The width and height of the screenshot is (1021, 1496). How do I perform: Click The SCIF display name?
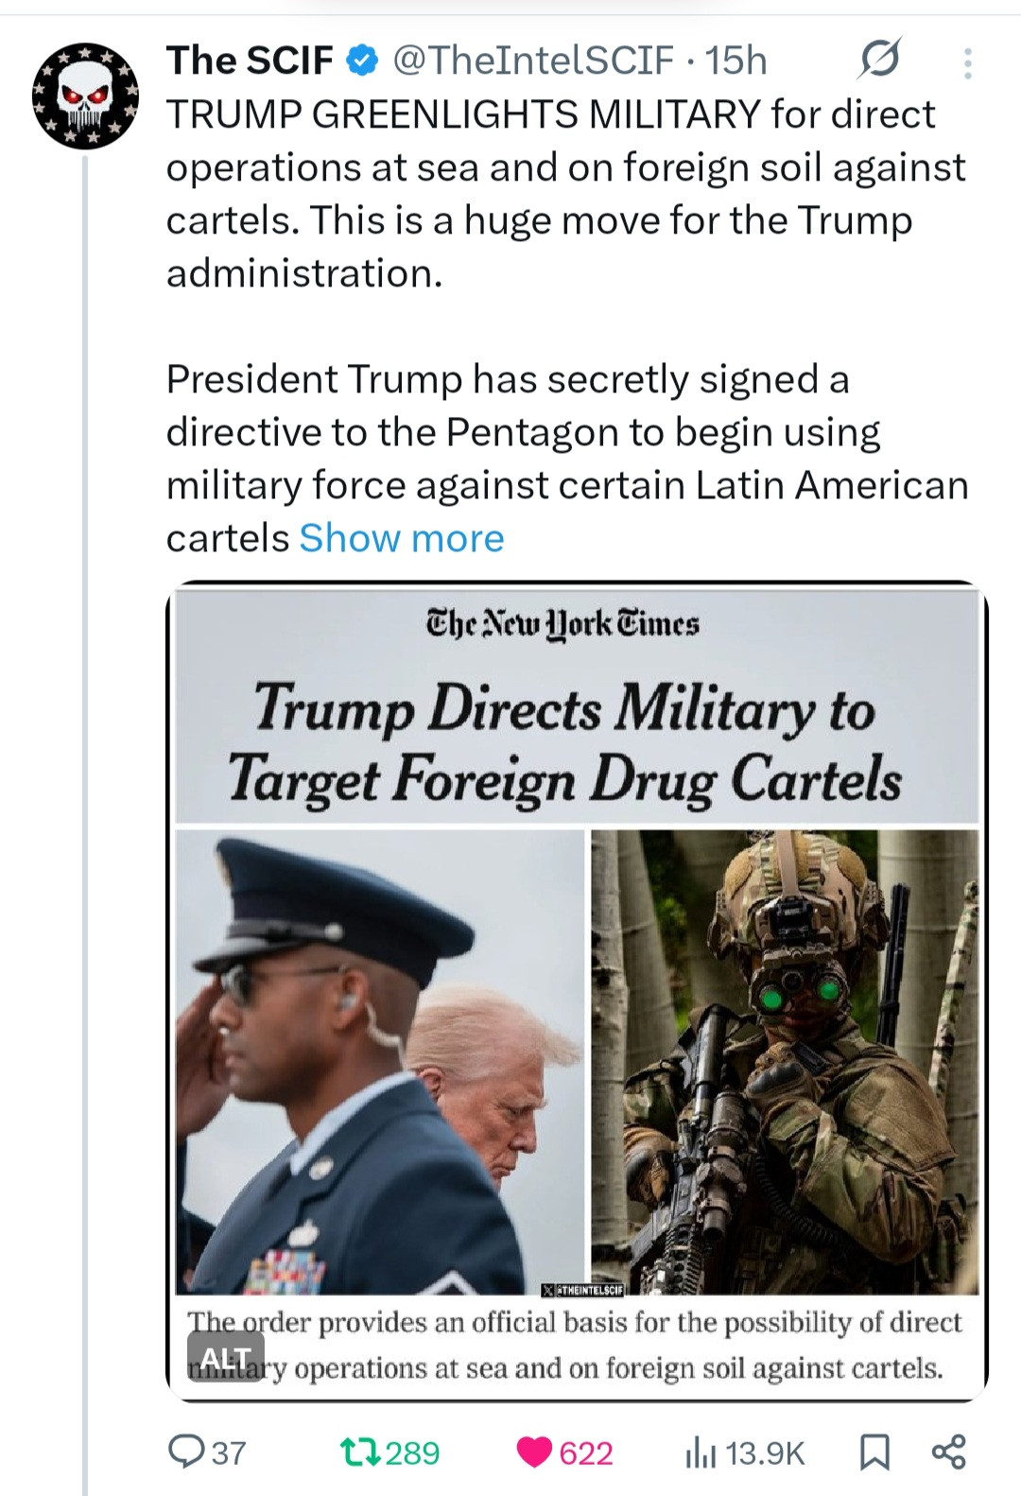click(250, 61)
